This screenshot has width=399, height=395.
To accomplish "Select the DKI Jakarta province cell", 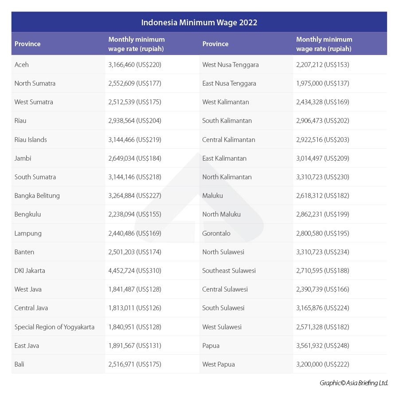I will (x=30, y=271).
